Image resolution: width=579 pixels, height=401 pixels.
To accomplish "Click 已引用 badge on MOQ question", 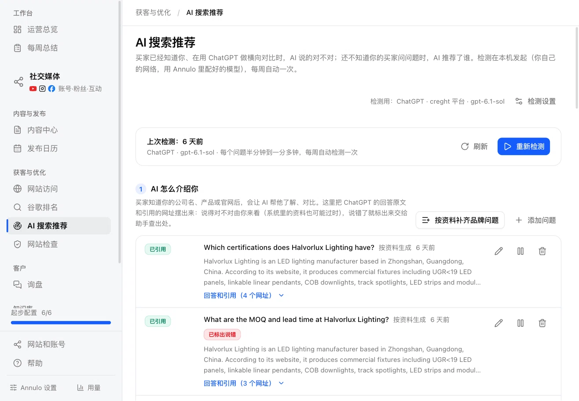I will click(x=158, y=322).
